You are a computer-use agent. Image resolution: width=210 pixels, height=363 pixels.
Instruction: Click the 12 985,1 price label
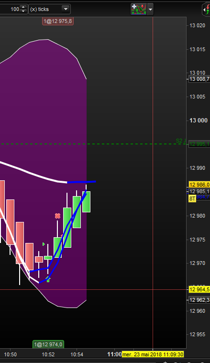pos(199,191)
